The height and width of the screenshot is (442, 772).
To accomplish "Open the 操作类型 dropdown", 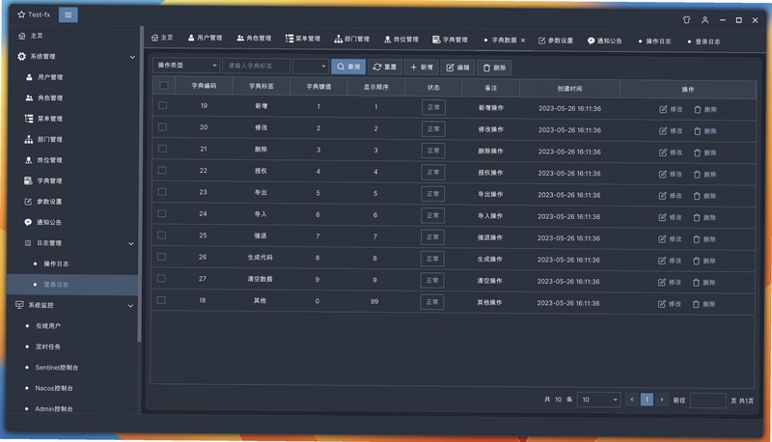I will (x=186, y=66).
